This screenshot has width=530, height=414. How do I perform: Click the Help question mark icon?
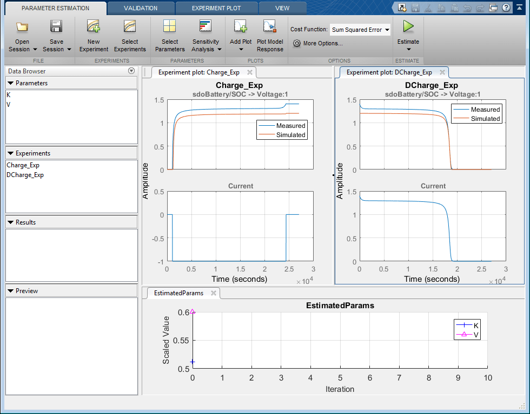[506, 8]
